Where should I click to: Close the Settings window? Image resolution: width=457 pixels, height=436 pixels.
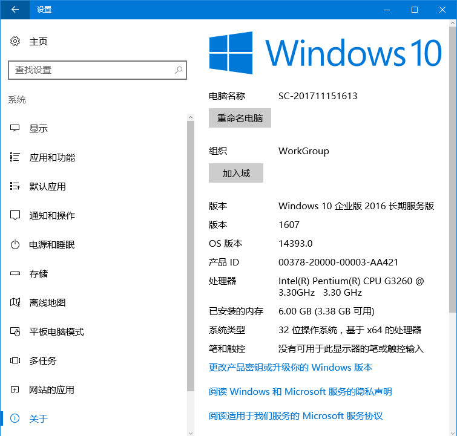[442, 10]
